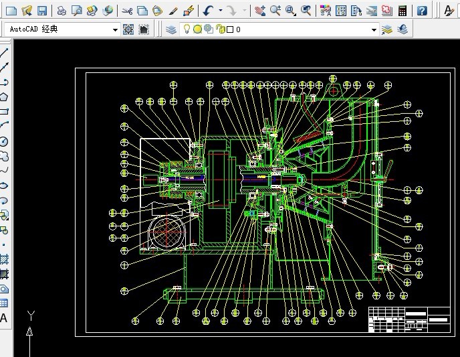Screen dimensions: 460x357
Task: Toggle layer 0 freeze sun icon
Action: click(x=197, y=29)
